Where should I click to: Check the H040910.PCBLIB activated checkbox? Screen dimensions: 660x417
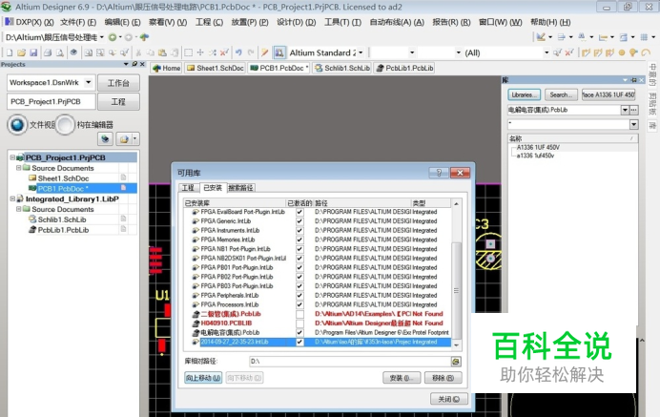point(299,323)
